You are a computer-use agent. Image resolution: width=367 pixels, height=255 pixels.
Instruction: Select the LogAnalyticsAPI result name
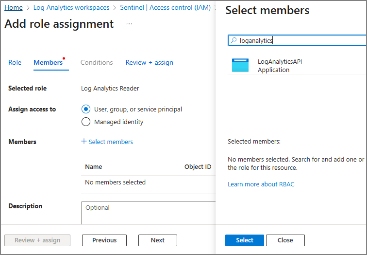coord(280,61)
